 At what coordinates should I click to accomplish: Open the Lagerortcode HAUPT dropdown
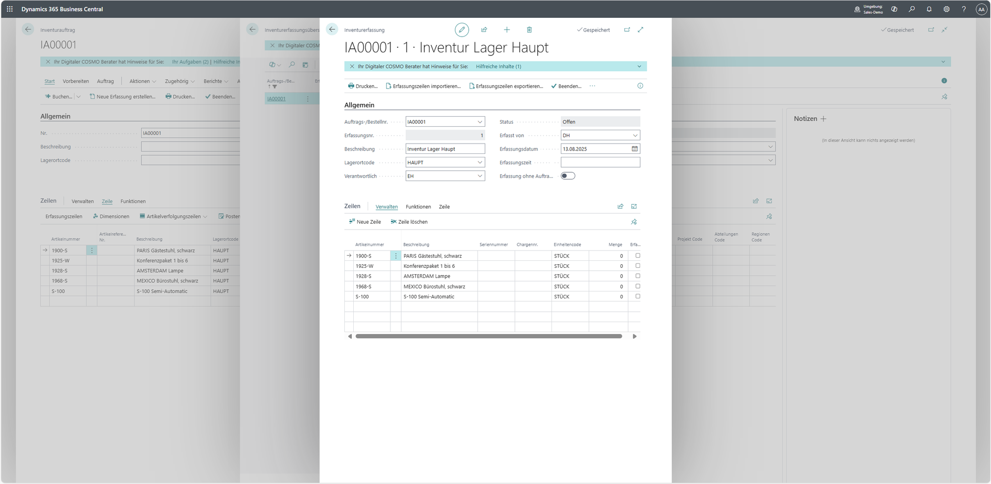click(480, 162)
